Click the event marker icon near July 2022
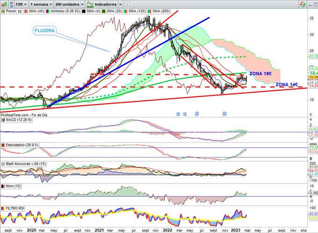Screen dimensions: 318x233 pyautogui.click(x=197, y=114)
